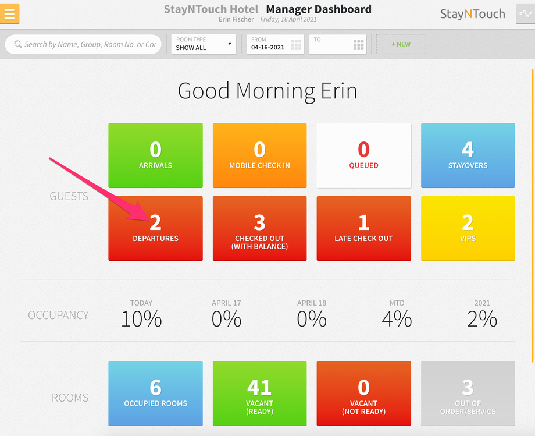Image resolution: width=535 pixels, height=436 pixels.
Task: Click the + NEW button
Action: 401,44
